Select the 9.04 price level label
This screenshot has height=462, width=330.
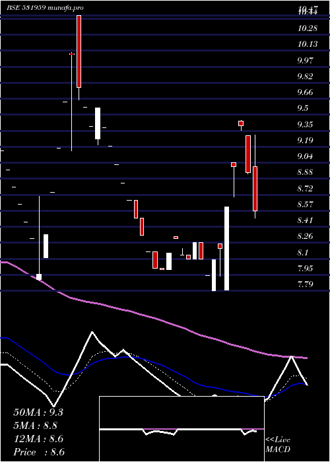click(305, 156)
